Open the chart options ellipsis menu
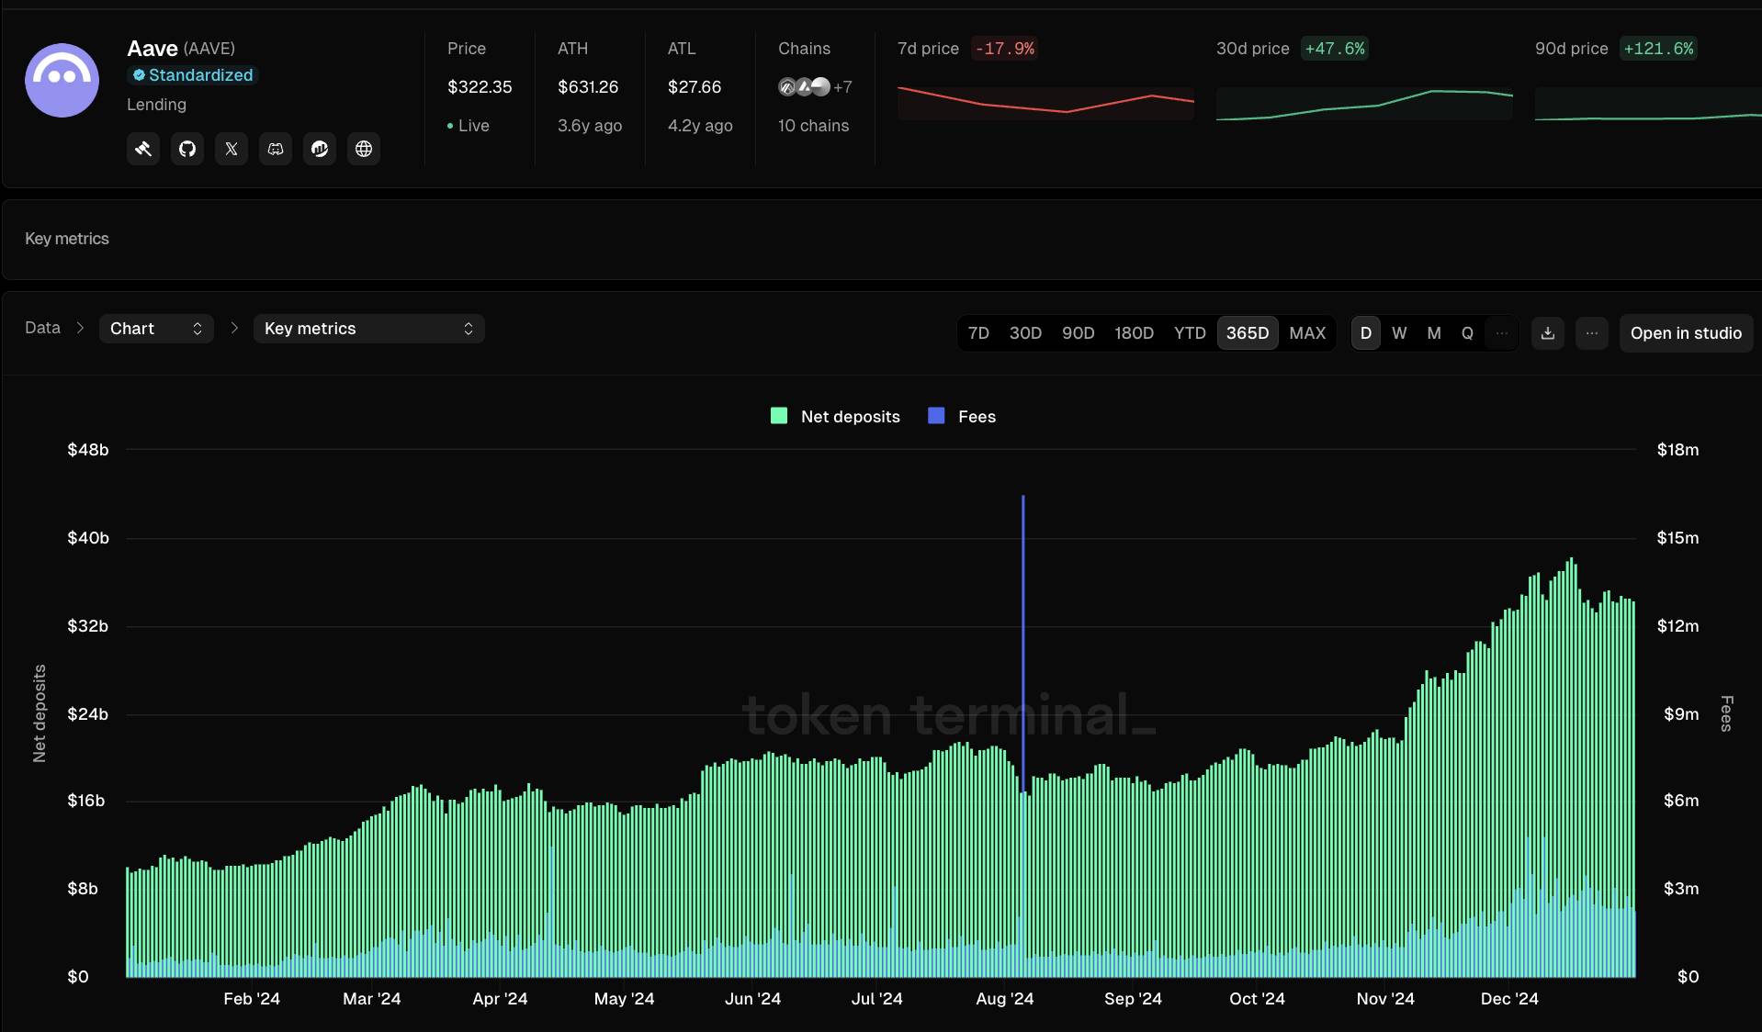This screenshot has width=1762, height=1032. click(x=1592, y=333)
